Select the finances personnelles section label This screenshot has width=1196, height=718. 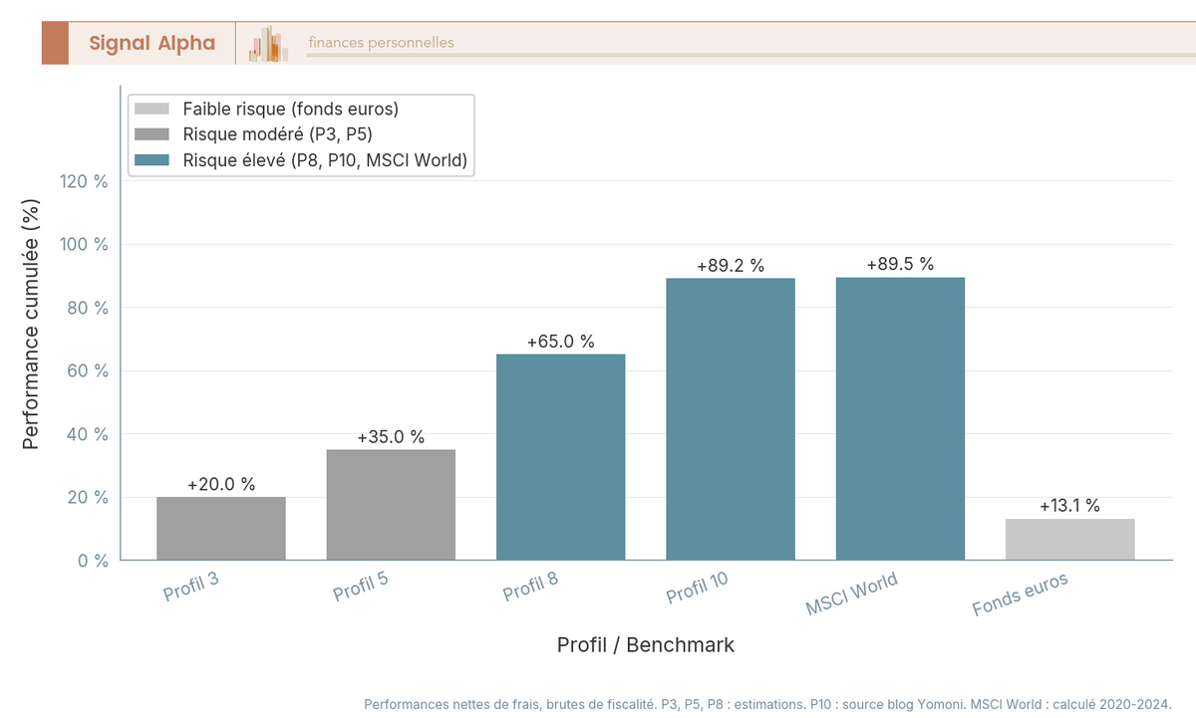(x=381, y=43)
